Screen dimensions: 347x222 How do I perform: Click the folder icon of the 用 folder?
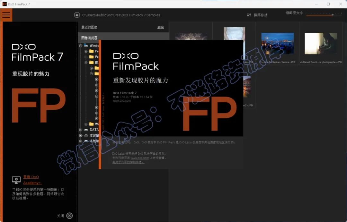tap(91, 63)
